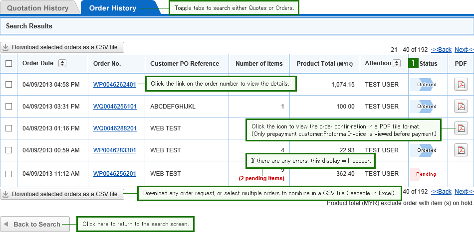
Task: Open order link WQ0046256101
Action: pos(115,107)
